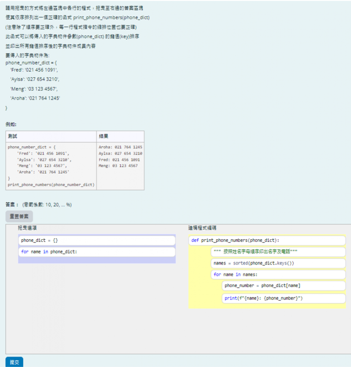351x367 pixels.
Task: Click the 例如 example heading
Action: coord(11,124)
